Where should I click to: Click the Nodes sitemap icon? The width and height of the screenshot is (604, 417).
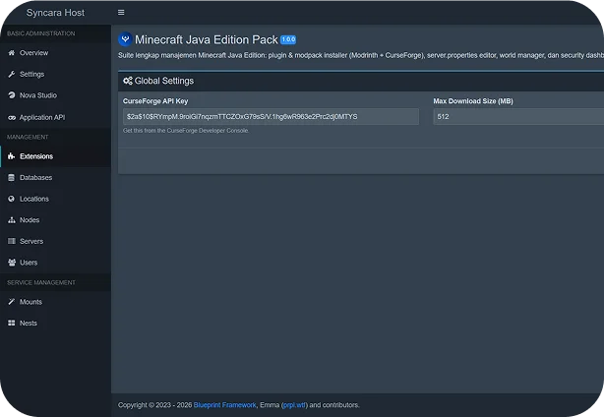[x=12, y=220]
